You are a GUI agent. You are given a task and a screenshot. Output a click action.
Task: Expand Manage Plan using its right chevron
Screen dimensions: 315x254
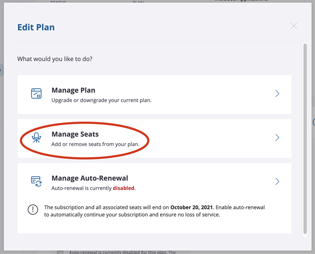[x=277, y=94]
